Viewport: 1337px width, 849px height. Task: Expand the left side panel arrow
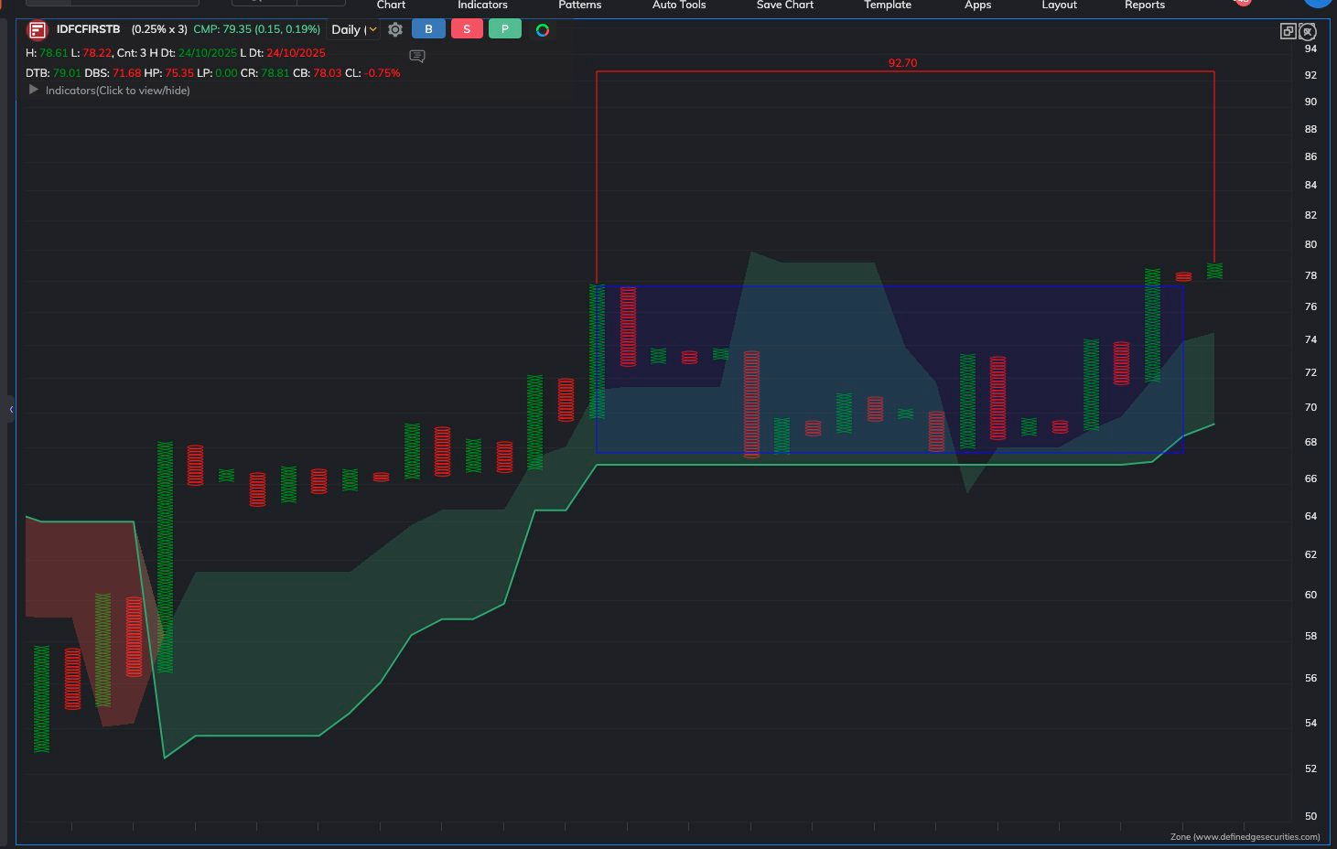(11, 410)
